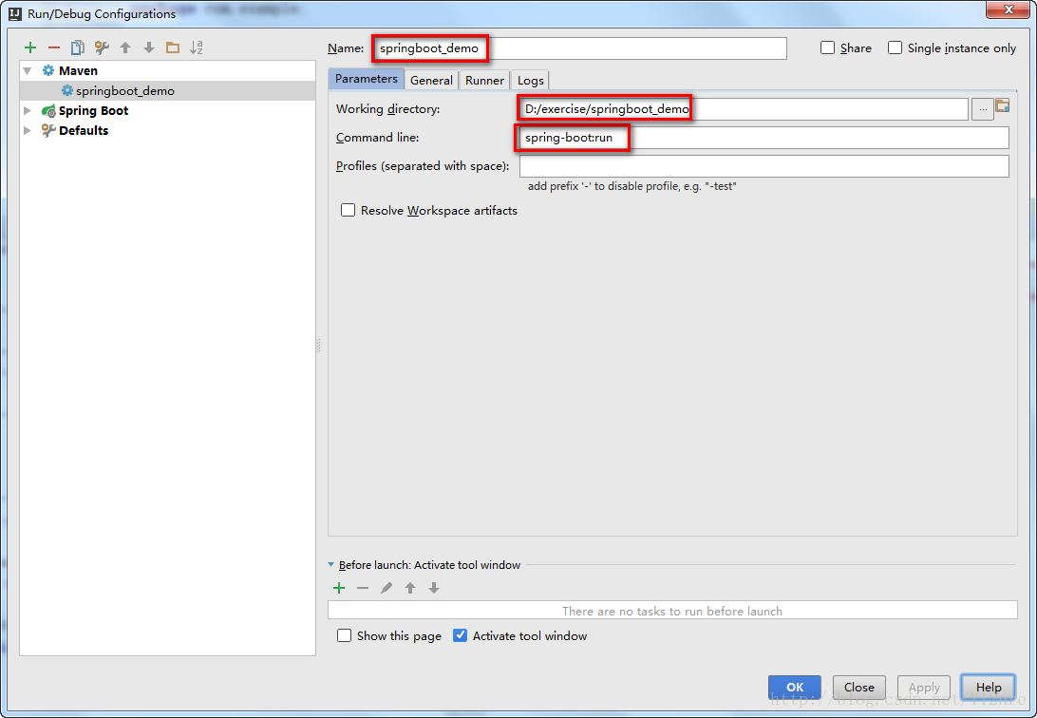1037x718 pixels.
Task: Confirm with the OK button
Action: (x=795, y=687)
